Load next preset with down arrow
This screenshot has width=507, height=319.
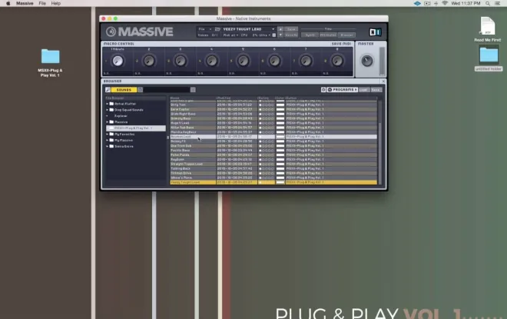pos(280,35)
